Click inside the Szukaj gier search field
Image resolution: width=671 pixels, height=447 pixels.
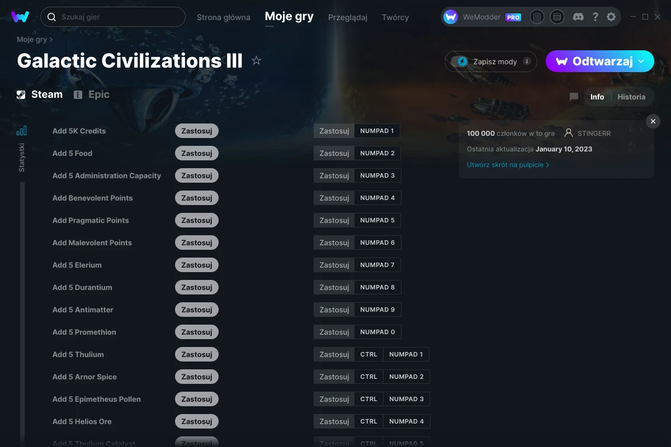click(113, 17)
